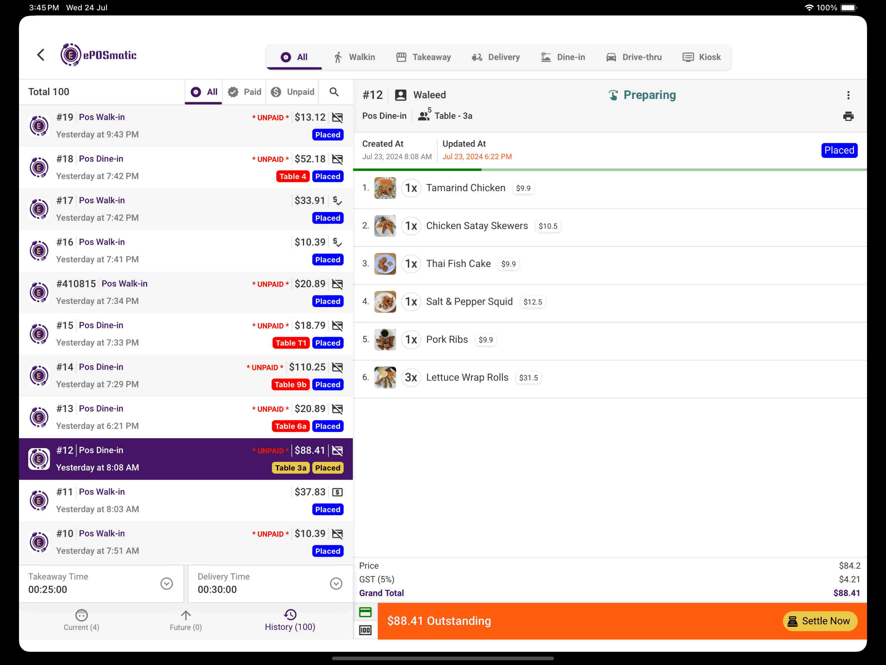This screenshot has height=665, width=886.
Task: Click the split payment icon on order #17
Action: click(337, 200)
